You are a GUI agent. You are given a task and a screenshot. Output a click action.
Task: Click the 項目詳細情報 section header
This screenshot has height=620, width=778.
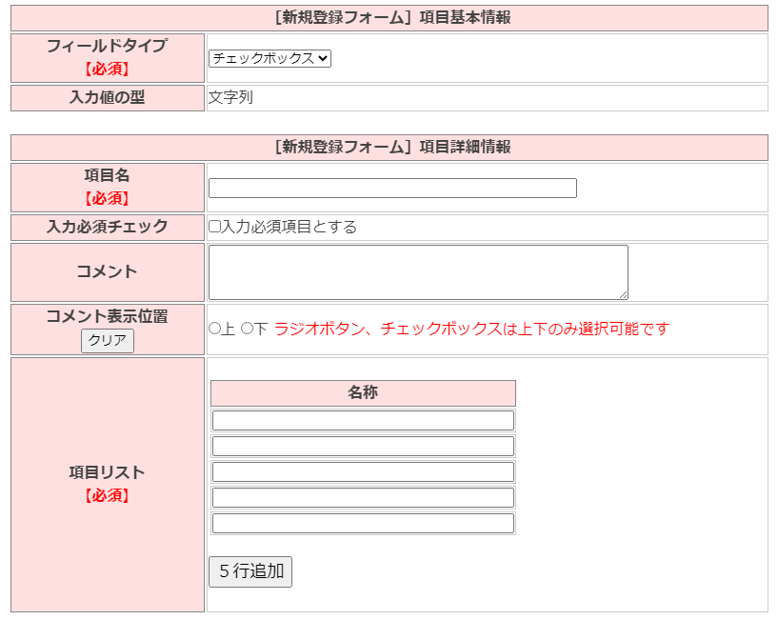point(389,148)
